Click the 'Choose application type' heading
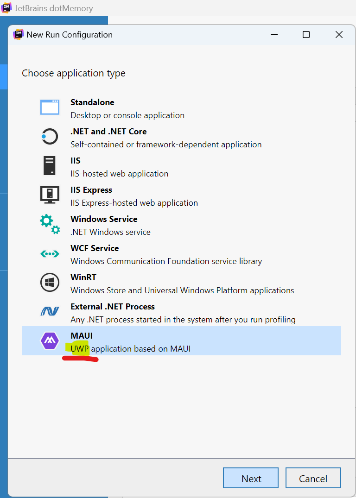 [73, 73]
